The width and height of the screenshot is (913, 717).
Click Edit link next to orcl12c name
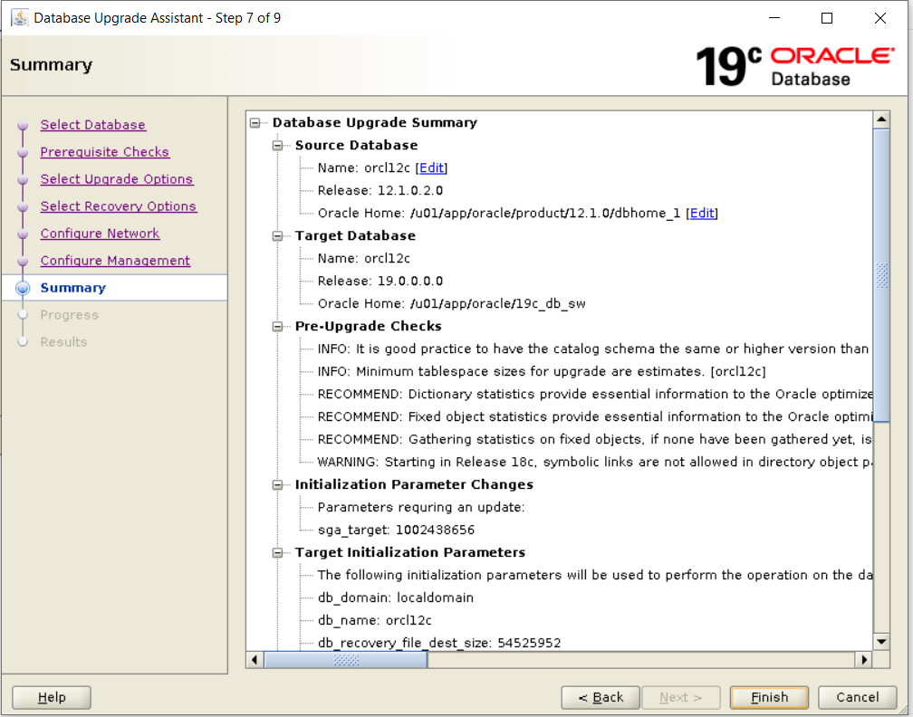click(431, 168)
